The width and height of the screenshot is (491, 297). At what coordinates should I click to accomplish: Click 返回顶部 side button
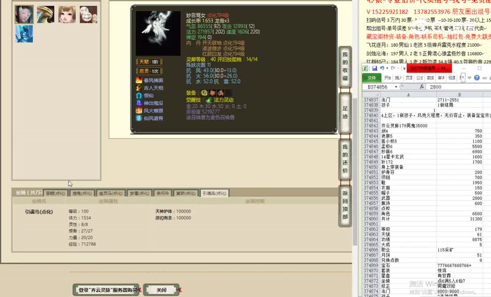click(x=345, y=205)
